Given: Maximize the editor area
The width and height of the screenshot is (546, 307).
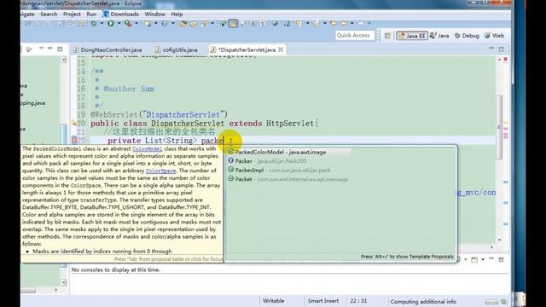Looking at the screenshot, I should (x=501, y=49).
